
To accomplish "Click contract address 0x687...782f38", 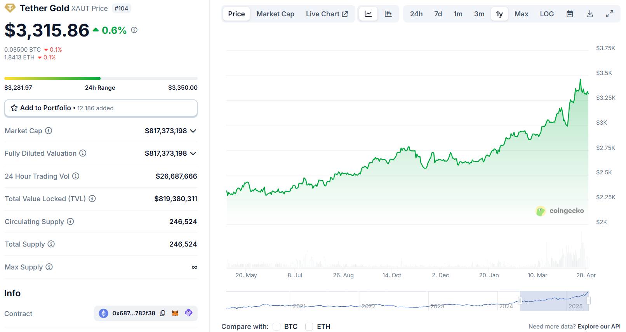I will click(134, 313).
